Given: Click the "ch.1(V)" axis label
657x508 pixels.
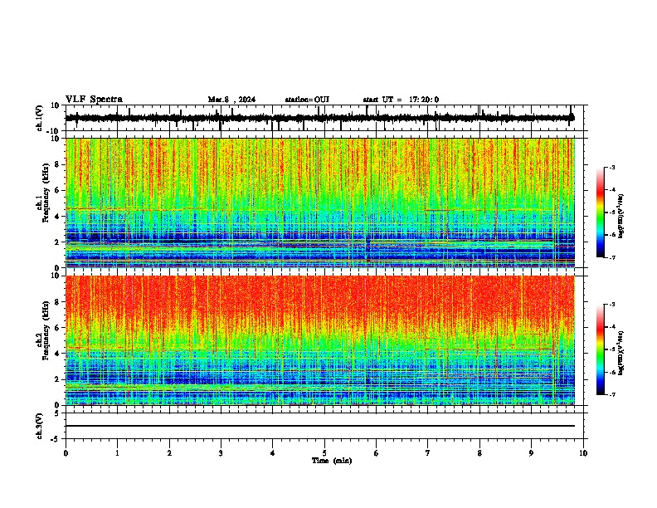Looking at the screenshot, I should click(x=40, y=118).
